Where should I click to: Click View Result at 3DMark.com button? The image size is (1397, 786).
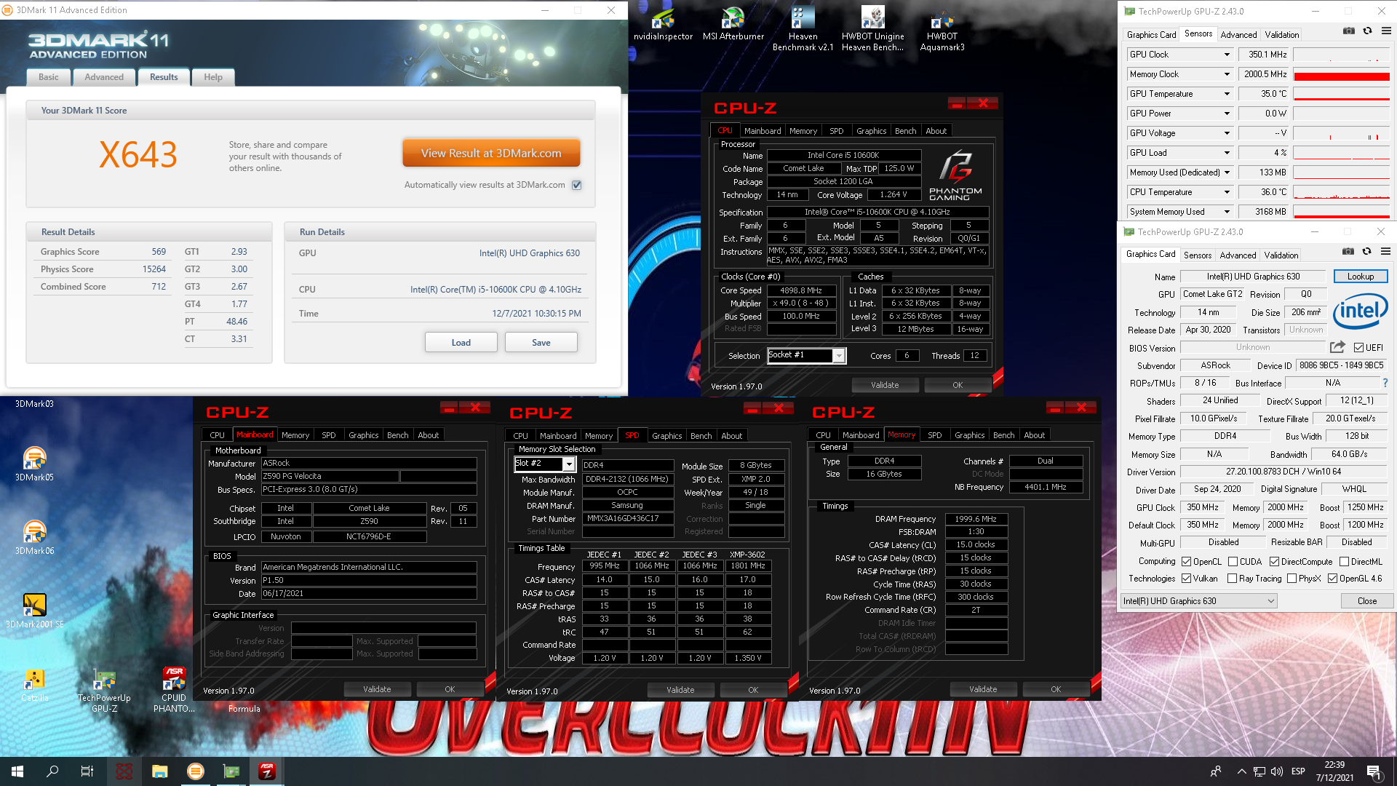[x=491, y=154]
